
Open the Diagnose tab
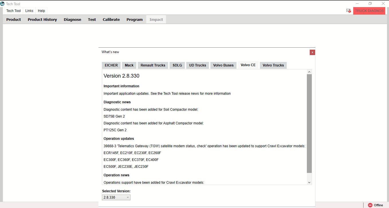click(x=72, y=19)
